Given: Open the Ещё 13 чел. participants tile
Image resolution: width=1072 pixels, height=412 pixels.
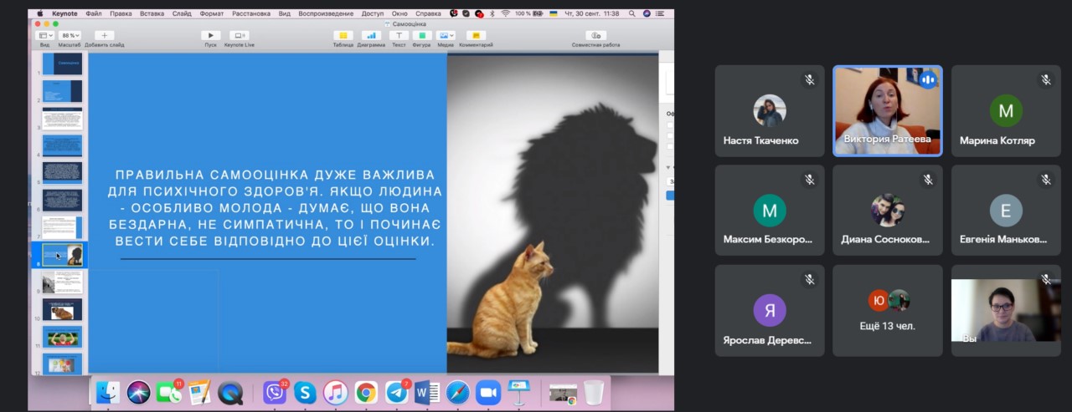Looking at the screenshot, I should coord(887,310).
